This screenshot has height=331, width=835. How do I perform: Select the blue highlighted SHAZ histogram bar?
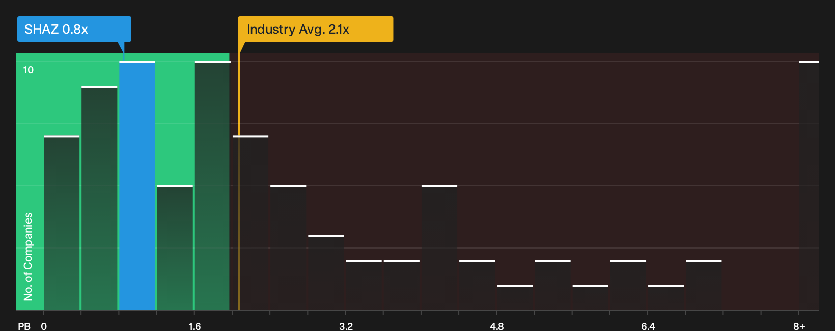pos(137,186)
